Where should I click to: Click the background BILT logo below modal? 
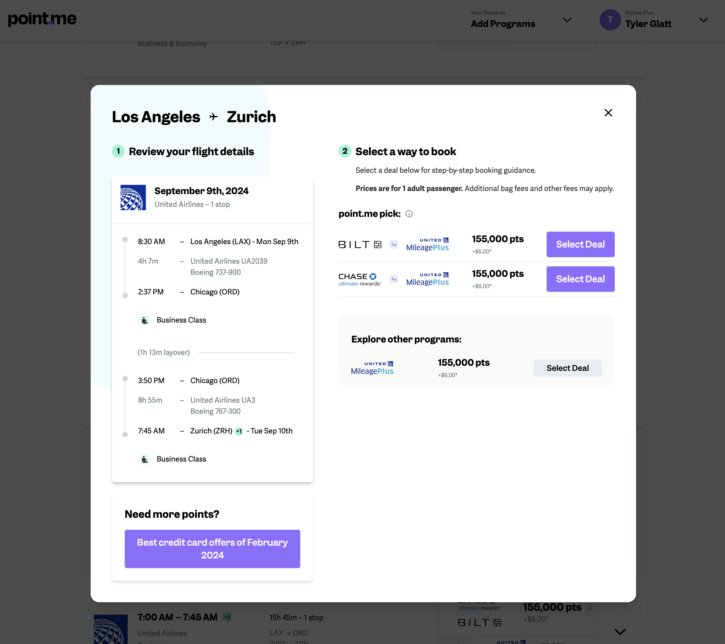480,622
